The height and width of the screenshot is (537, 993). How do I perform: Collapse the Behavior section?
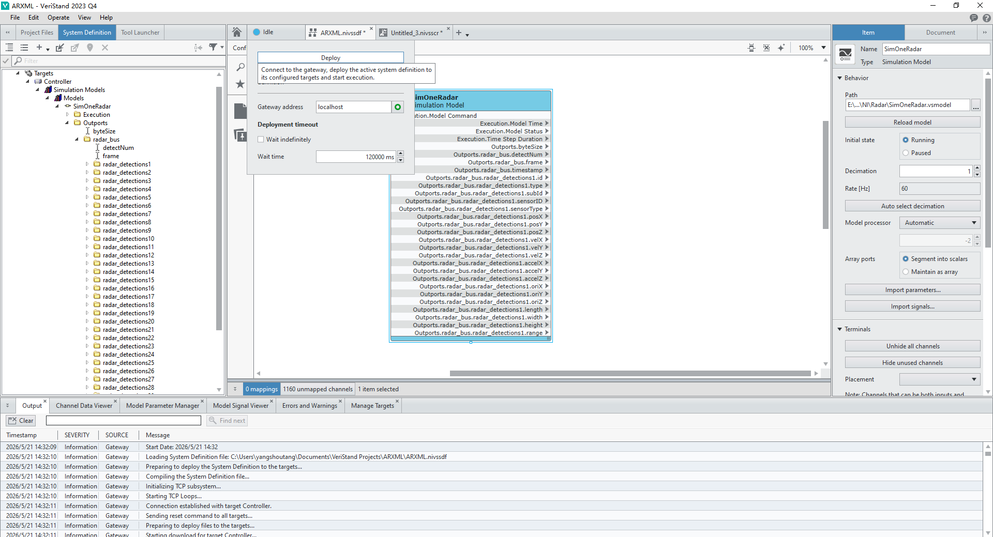coord(839,78)
